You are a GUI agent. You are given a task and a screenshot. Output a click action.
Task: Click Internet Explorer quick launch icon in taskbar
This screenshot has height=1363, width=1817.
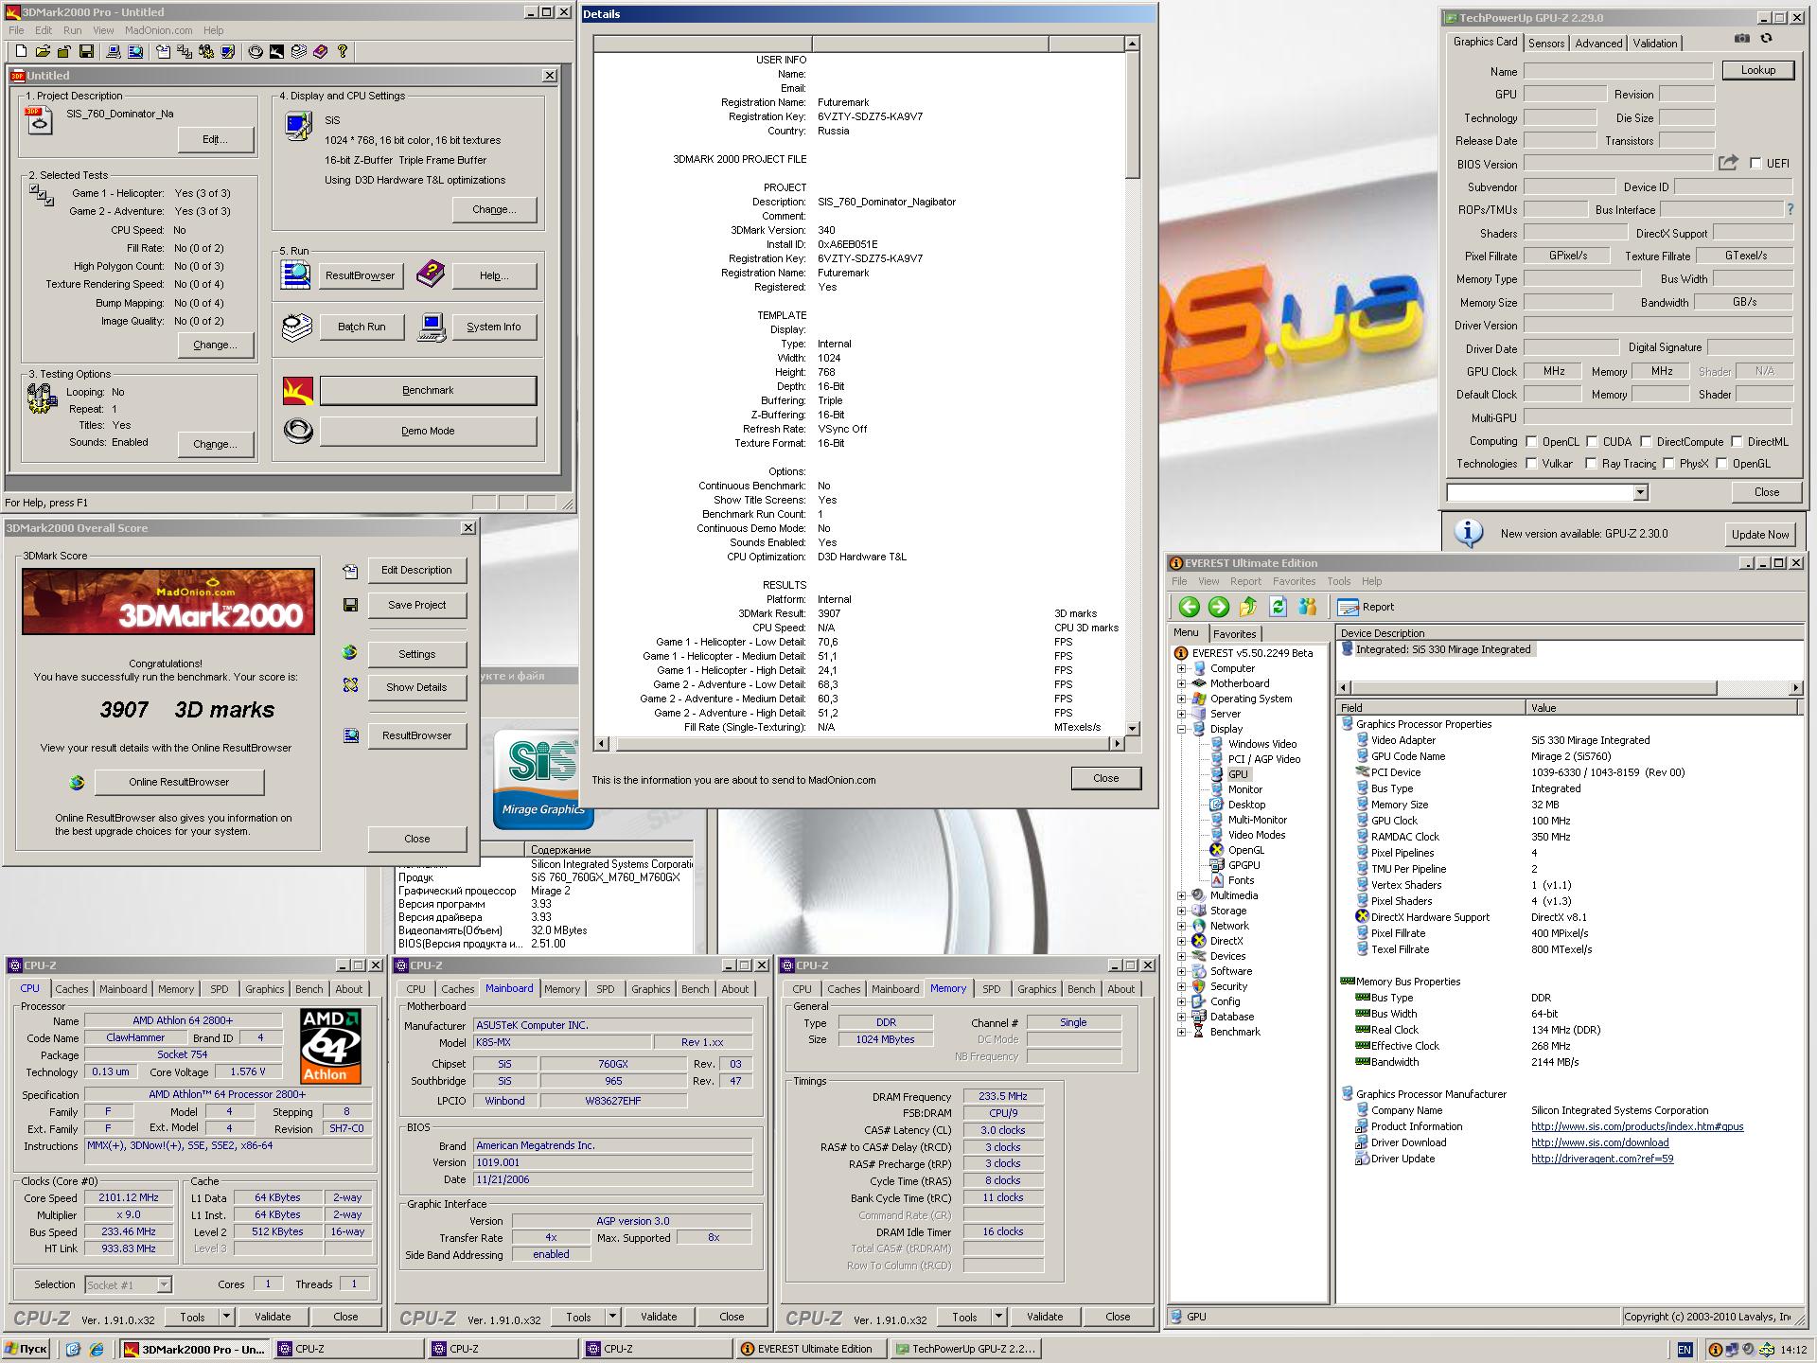tap(97, 1349)
